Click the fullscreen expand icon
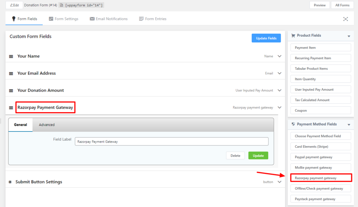This screenshot has width=358, height=207. tap(345, 19)
